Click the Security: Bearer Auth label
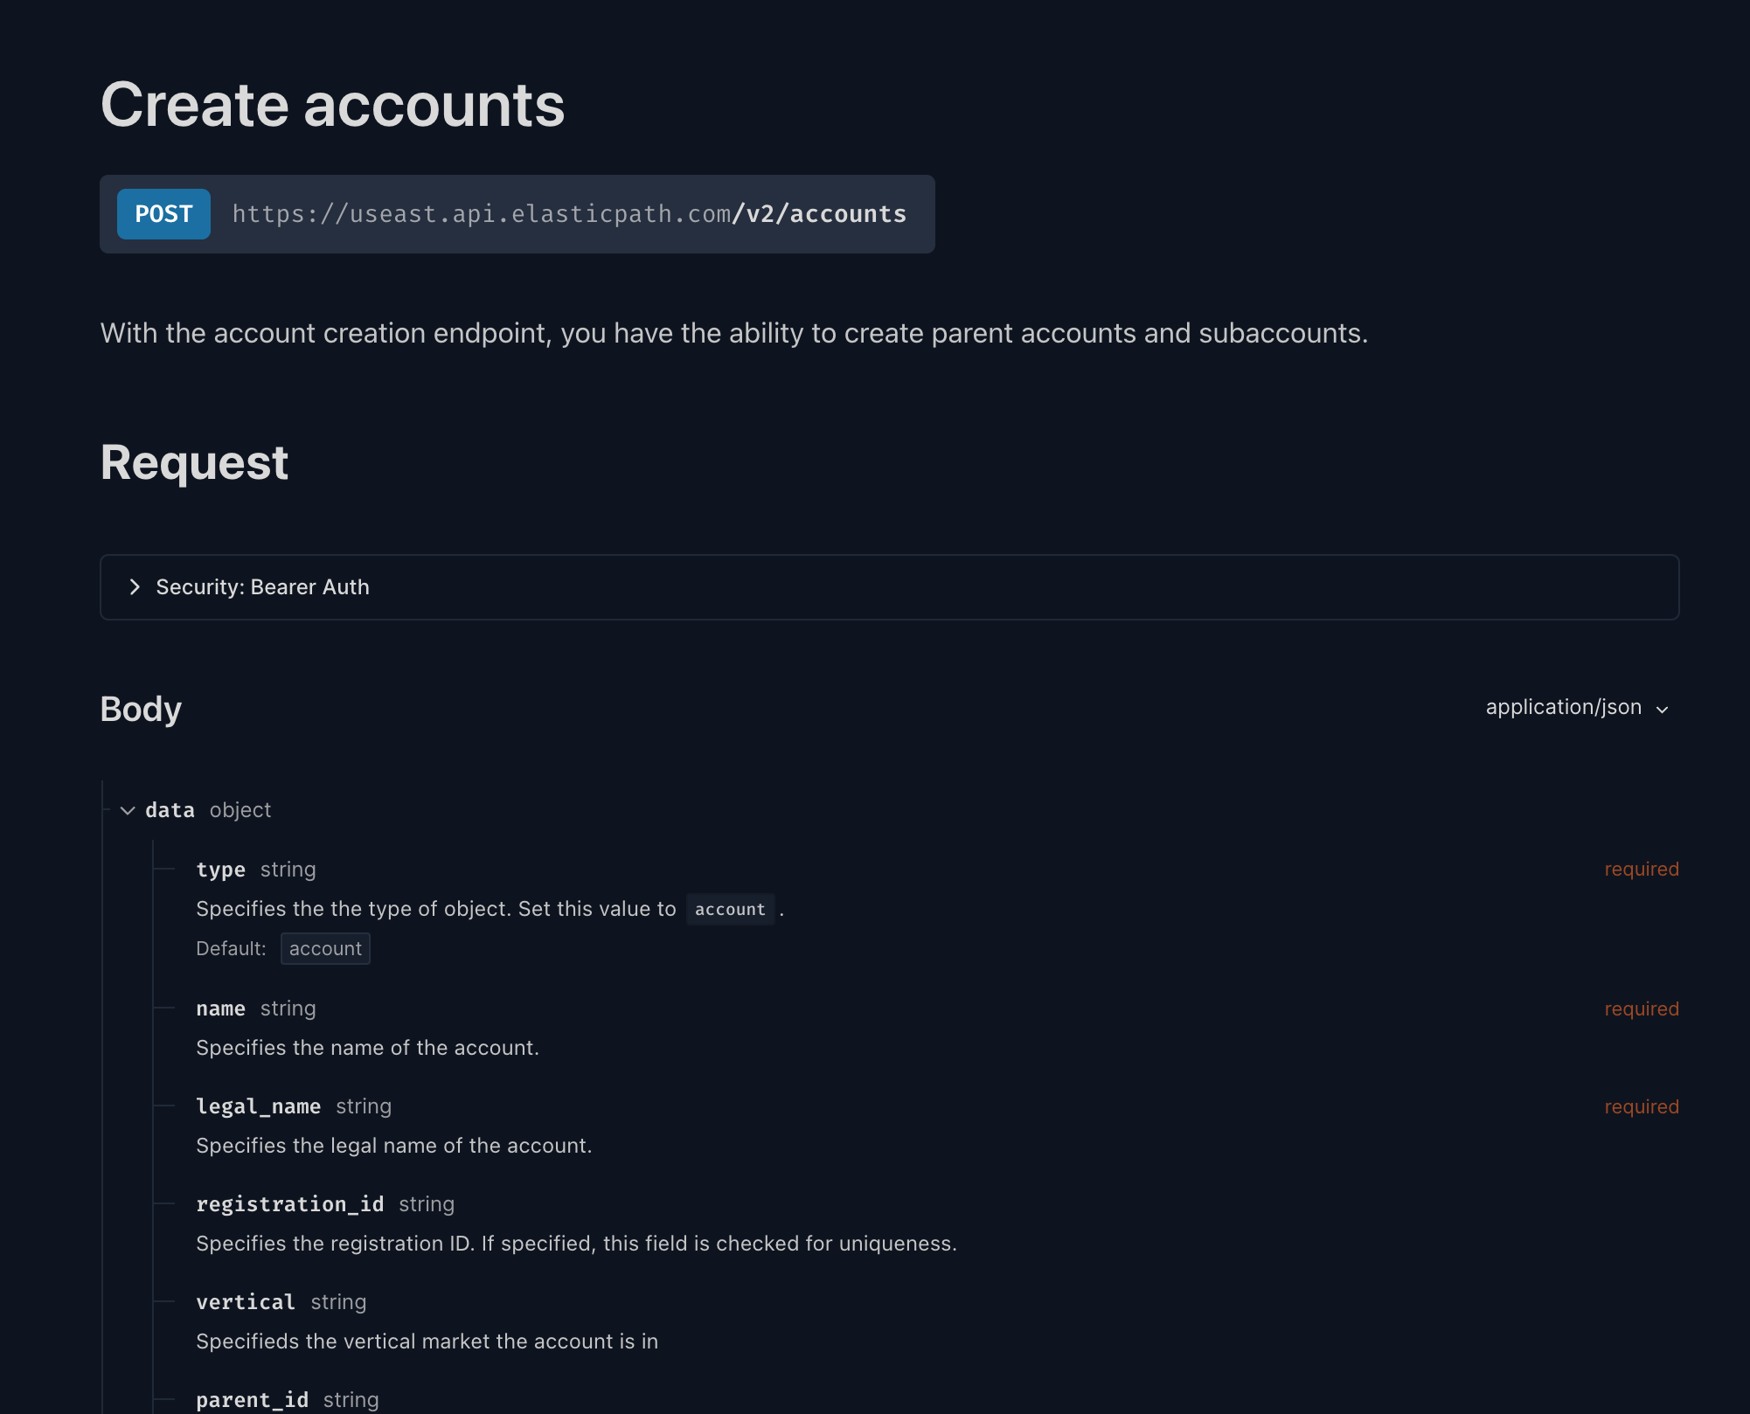This screenshot has height=1414, width=1750. [x=262, y=587]
